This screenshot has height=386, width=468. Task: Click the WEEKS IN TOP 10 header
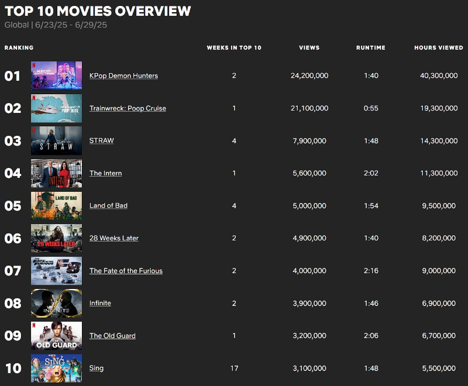[x=234, y=48]
